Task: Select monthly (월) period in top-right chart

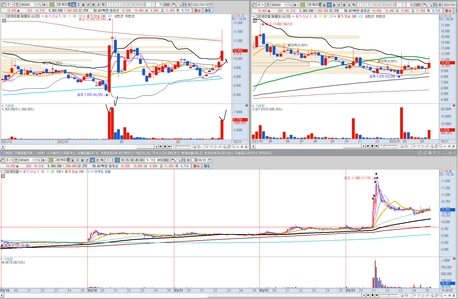Action: coord(334,5)
